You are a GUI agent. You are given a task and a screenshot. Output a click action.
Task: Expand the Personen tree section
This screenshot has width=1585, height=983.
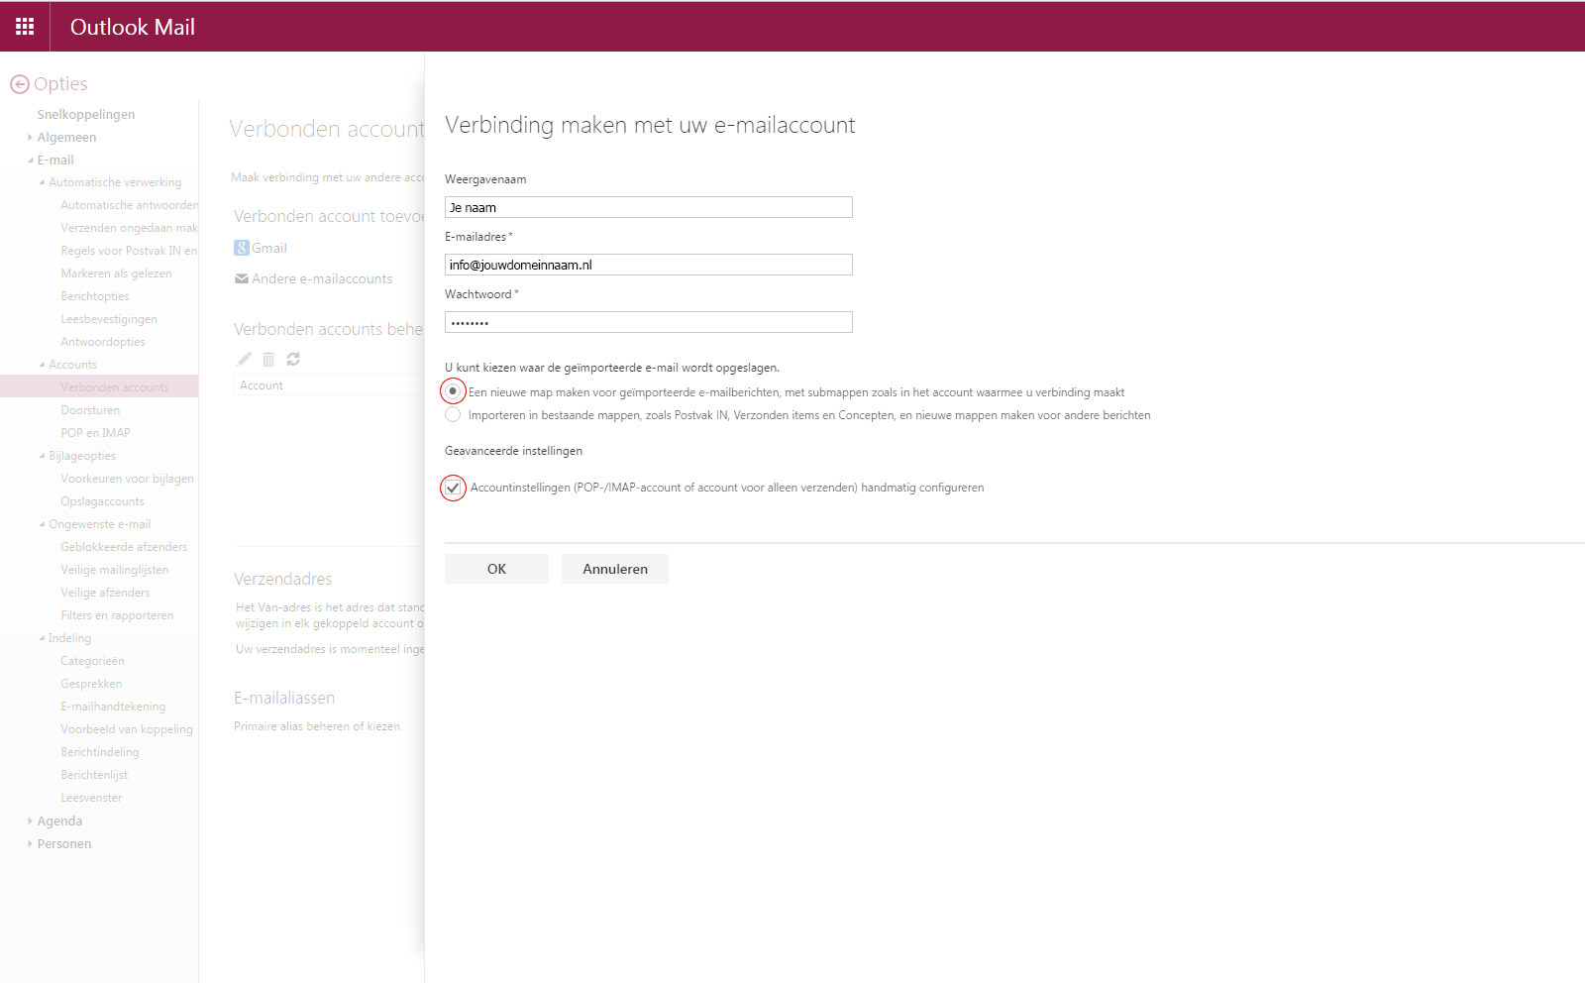pos(30,844)
